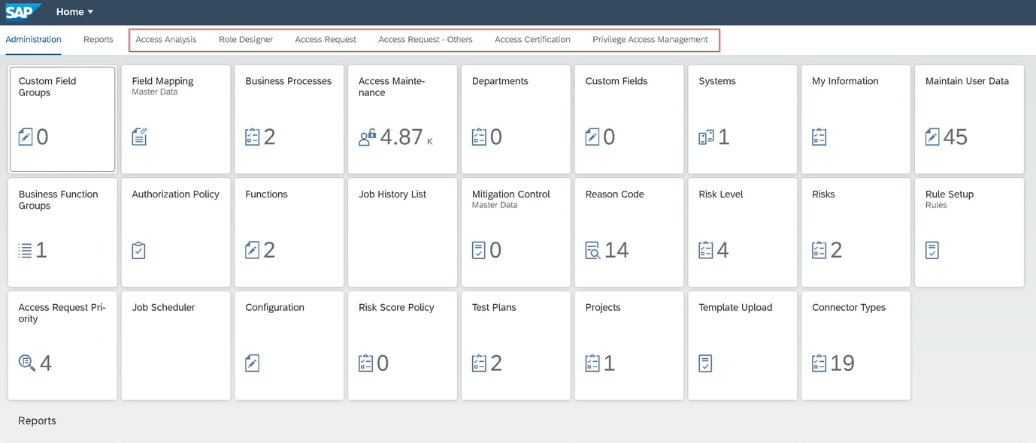
Task: Switch to the Reports tab
Action: (x=98, y=39)
